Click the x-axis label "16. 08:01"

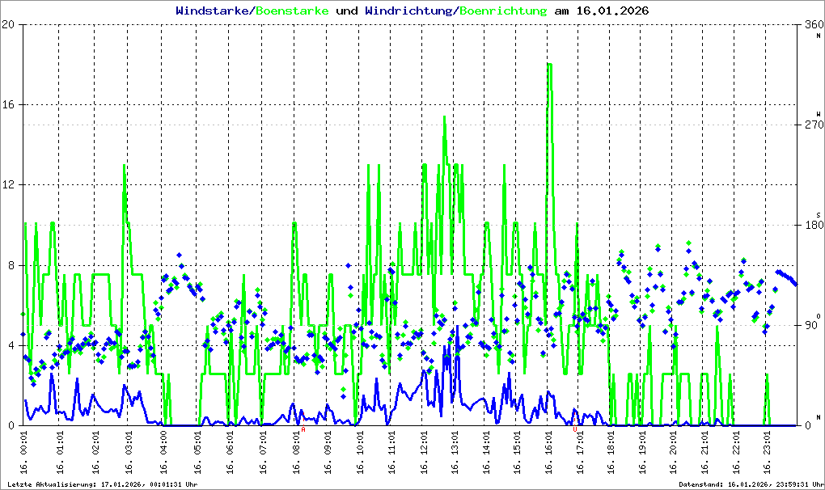click(296, 453)
